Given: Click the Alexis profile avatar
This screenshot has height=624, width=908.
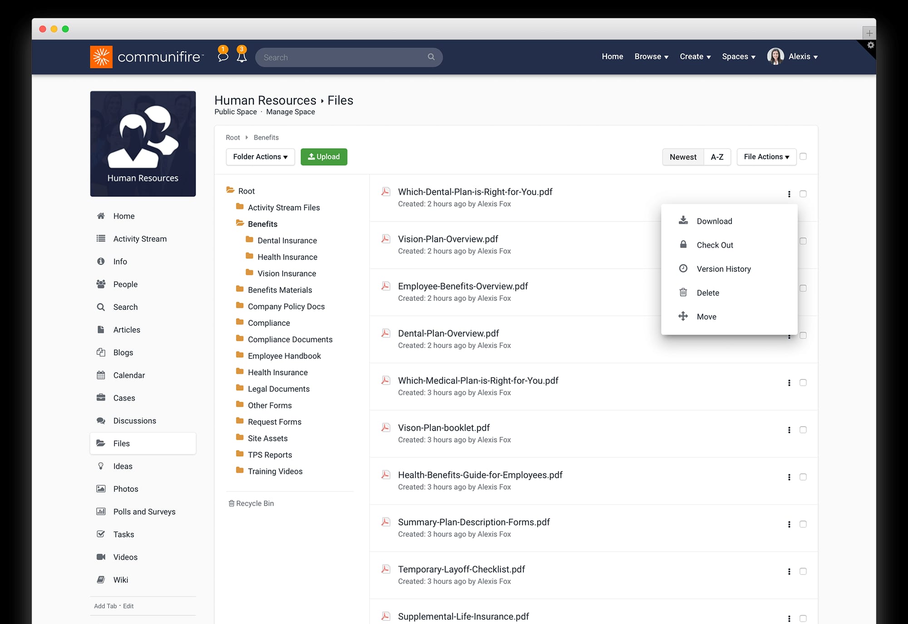Looking at the screenshot, I should coord(775,56).
